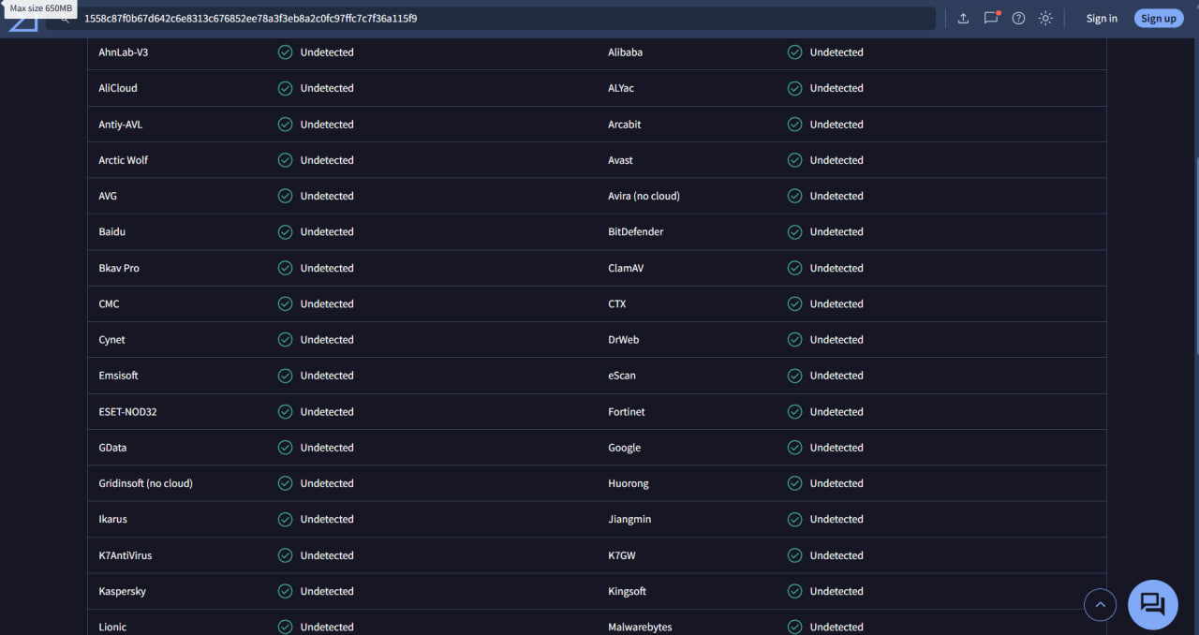This screenshot has height=635, width=1199.
Task: Click the hash search input field
Action: click(506, 18)
